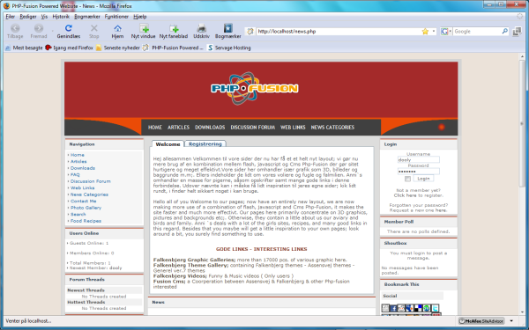The height and width of the screenshot is (330, 529).
Task: Click the StumbleUpon social bookmark icon
Action: [x=427, y=308]
